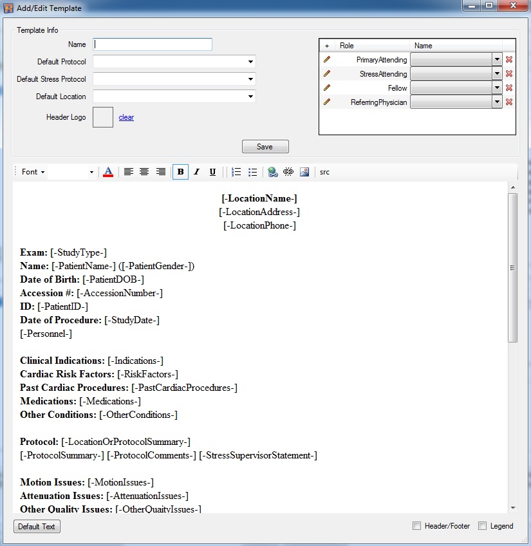Delete the Fellow role row

click(509, 88)
